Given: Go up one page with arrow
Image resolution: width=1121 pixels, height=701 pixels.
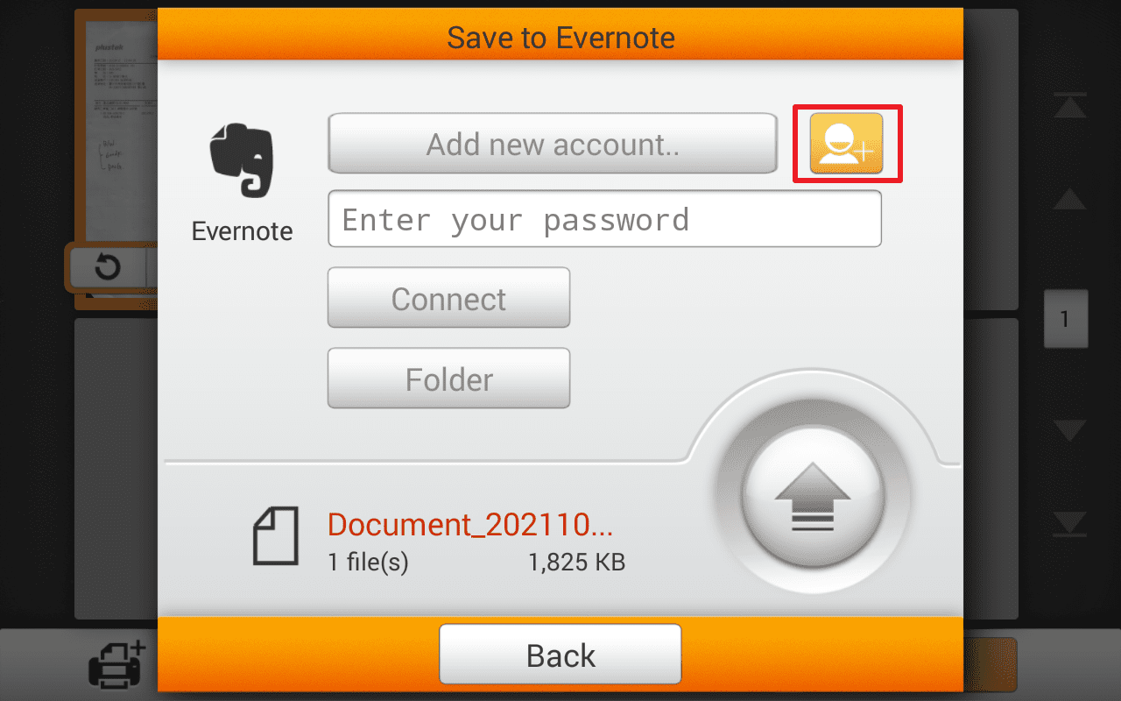Looking at the screenshot, I should point(1069,199).
